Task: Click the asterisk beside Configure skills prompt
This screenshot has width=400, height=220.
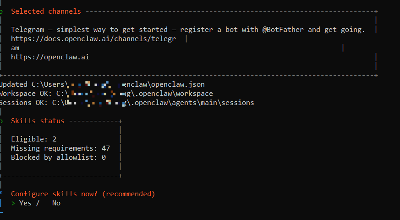Action: pyautogui.click(x=1, y=194)
